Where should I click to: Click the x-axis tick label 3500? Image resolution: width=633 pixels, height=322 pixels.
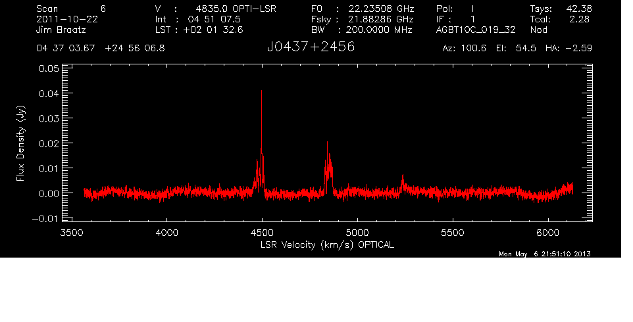[x=72, y=233]
